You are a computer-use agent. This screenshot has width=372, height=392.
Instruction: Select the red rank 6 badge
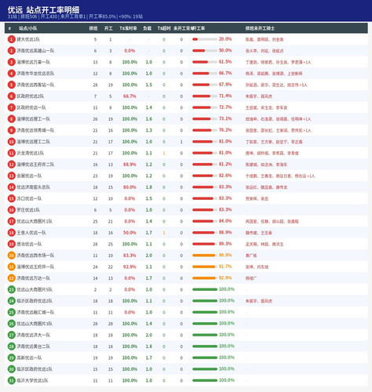tap(11, 96)
